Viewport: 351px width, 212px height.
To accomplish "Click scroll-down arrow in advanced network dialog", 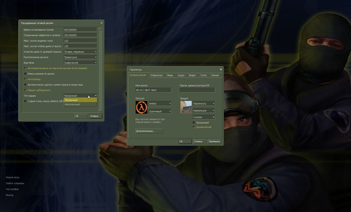I will pos(100,111).
